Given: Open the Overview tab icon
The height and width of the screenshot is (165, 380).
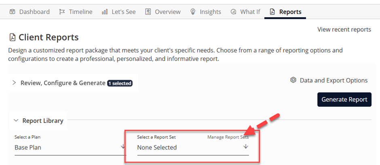Looking at the screenshot, I should [x=148, y=12].
